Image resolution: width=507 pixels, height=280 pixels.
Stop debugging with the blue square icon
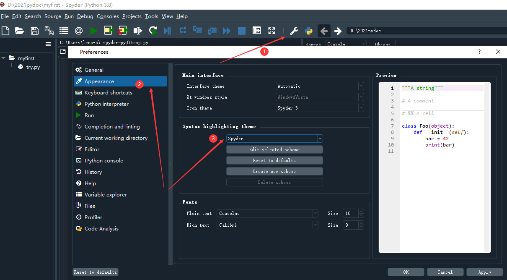click(x=242, y=31)
